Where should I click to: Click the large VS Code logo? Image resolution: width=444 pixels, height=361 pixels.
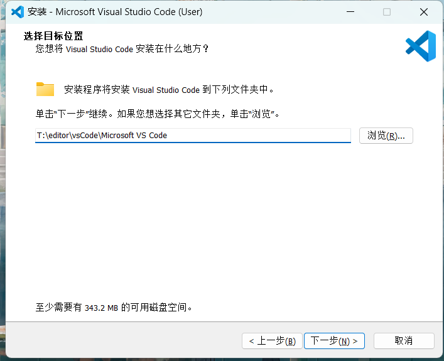pyautogui.click(x=420, y=46)
